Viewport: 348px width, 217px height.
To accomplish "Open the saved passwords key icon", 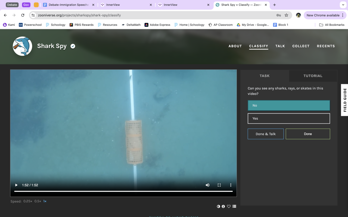I will [279, 15].
